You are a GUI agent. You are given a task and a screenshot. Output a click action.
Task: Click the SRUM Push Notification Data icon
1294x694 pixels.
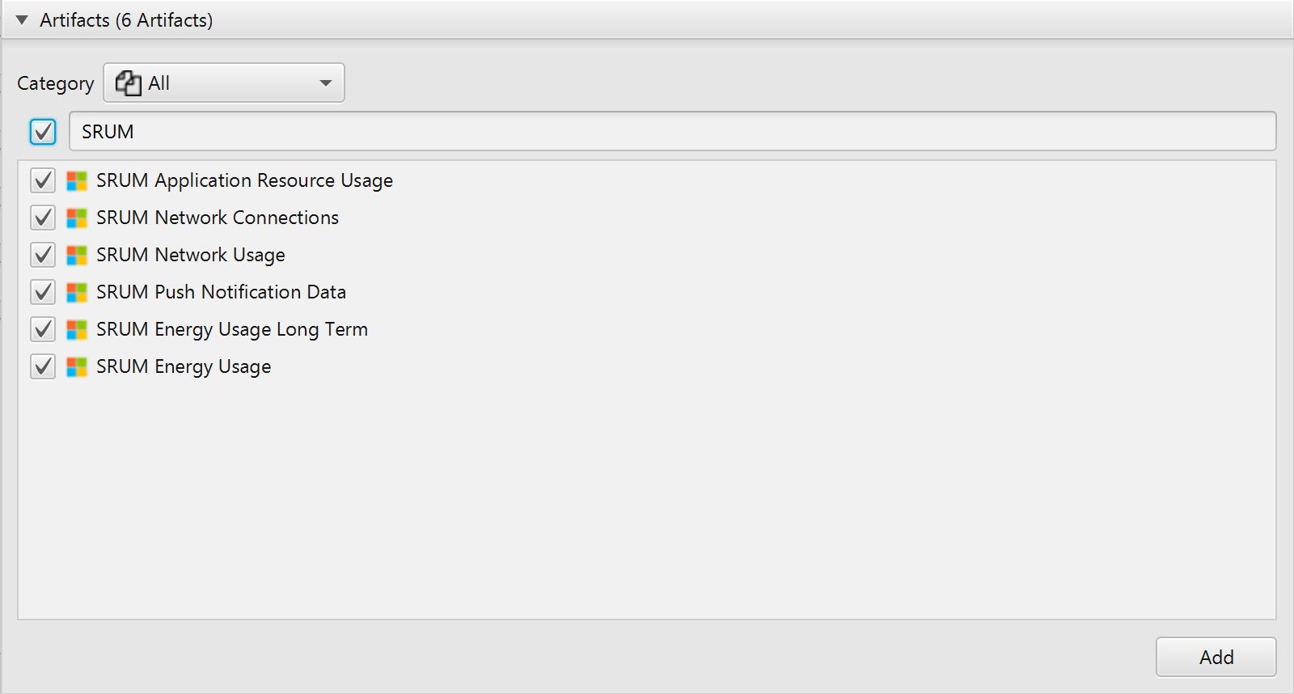(77, 292)
